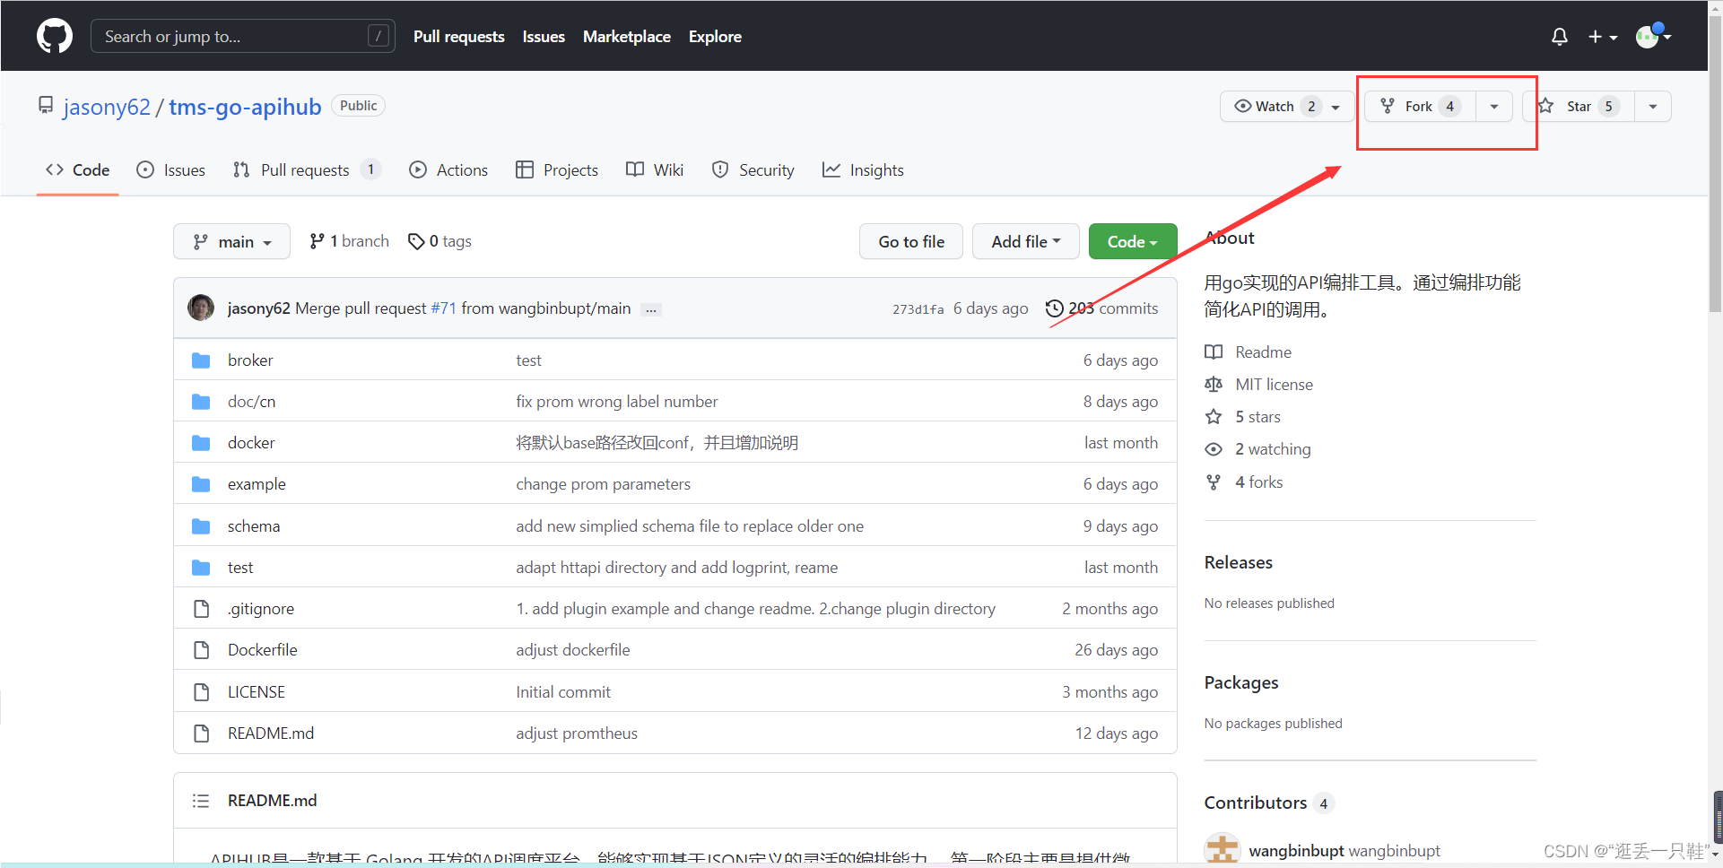Switch to the Wiki tab
This screenshot has height=868, width=1723.
point(655,169)
